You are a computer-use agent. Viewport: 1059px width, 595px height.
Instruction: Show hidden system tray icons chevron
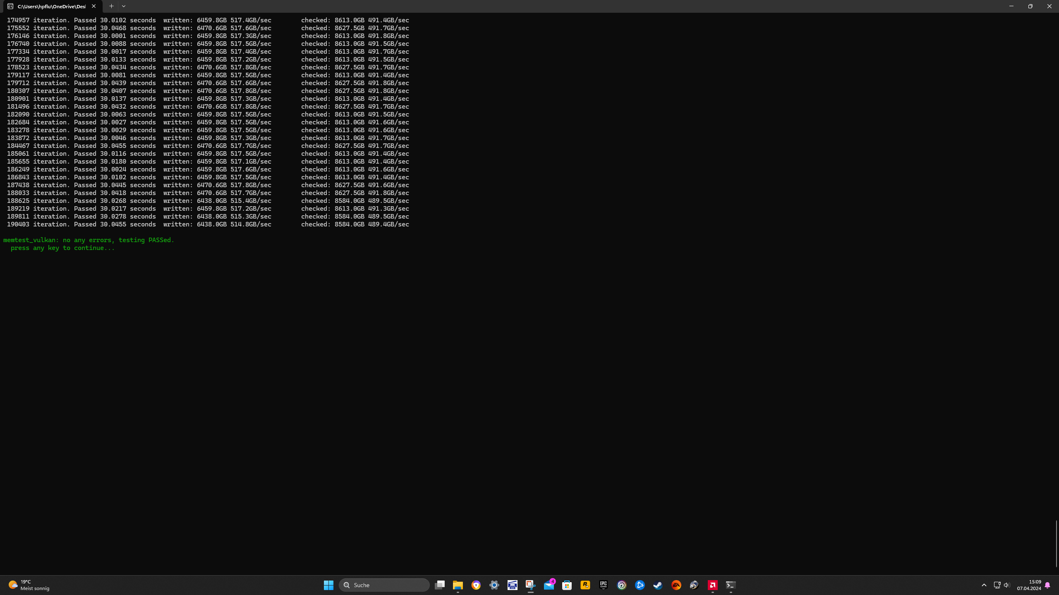pyautogui.click(x=984, y=585)
